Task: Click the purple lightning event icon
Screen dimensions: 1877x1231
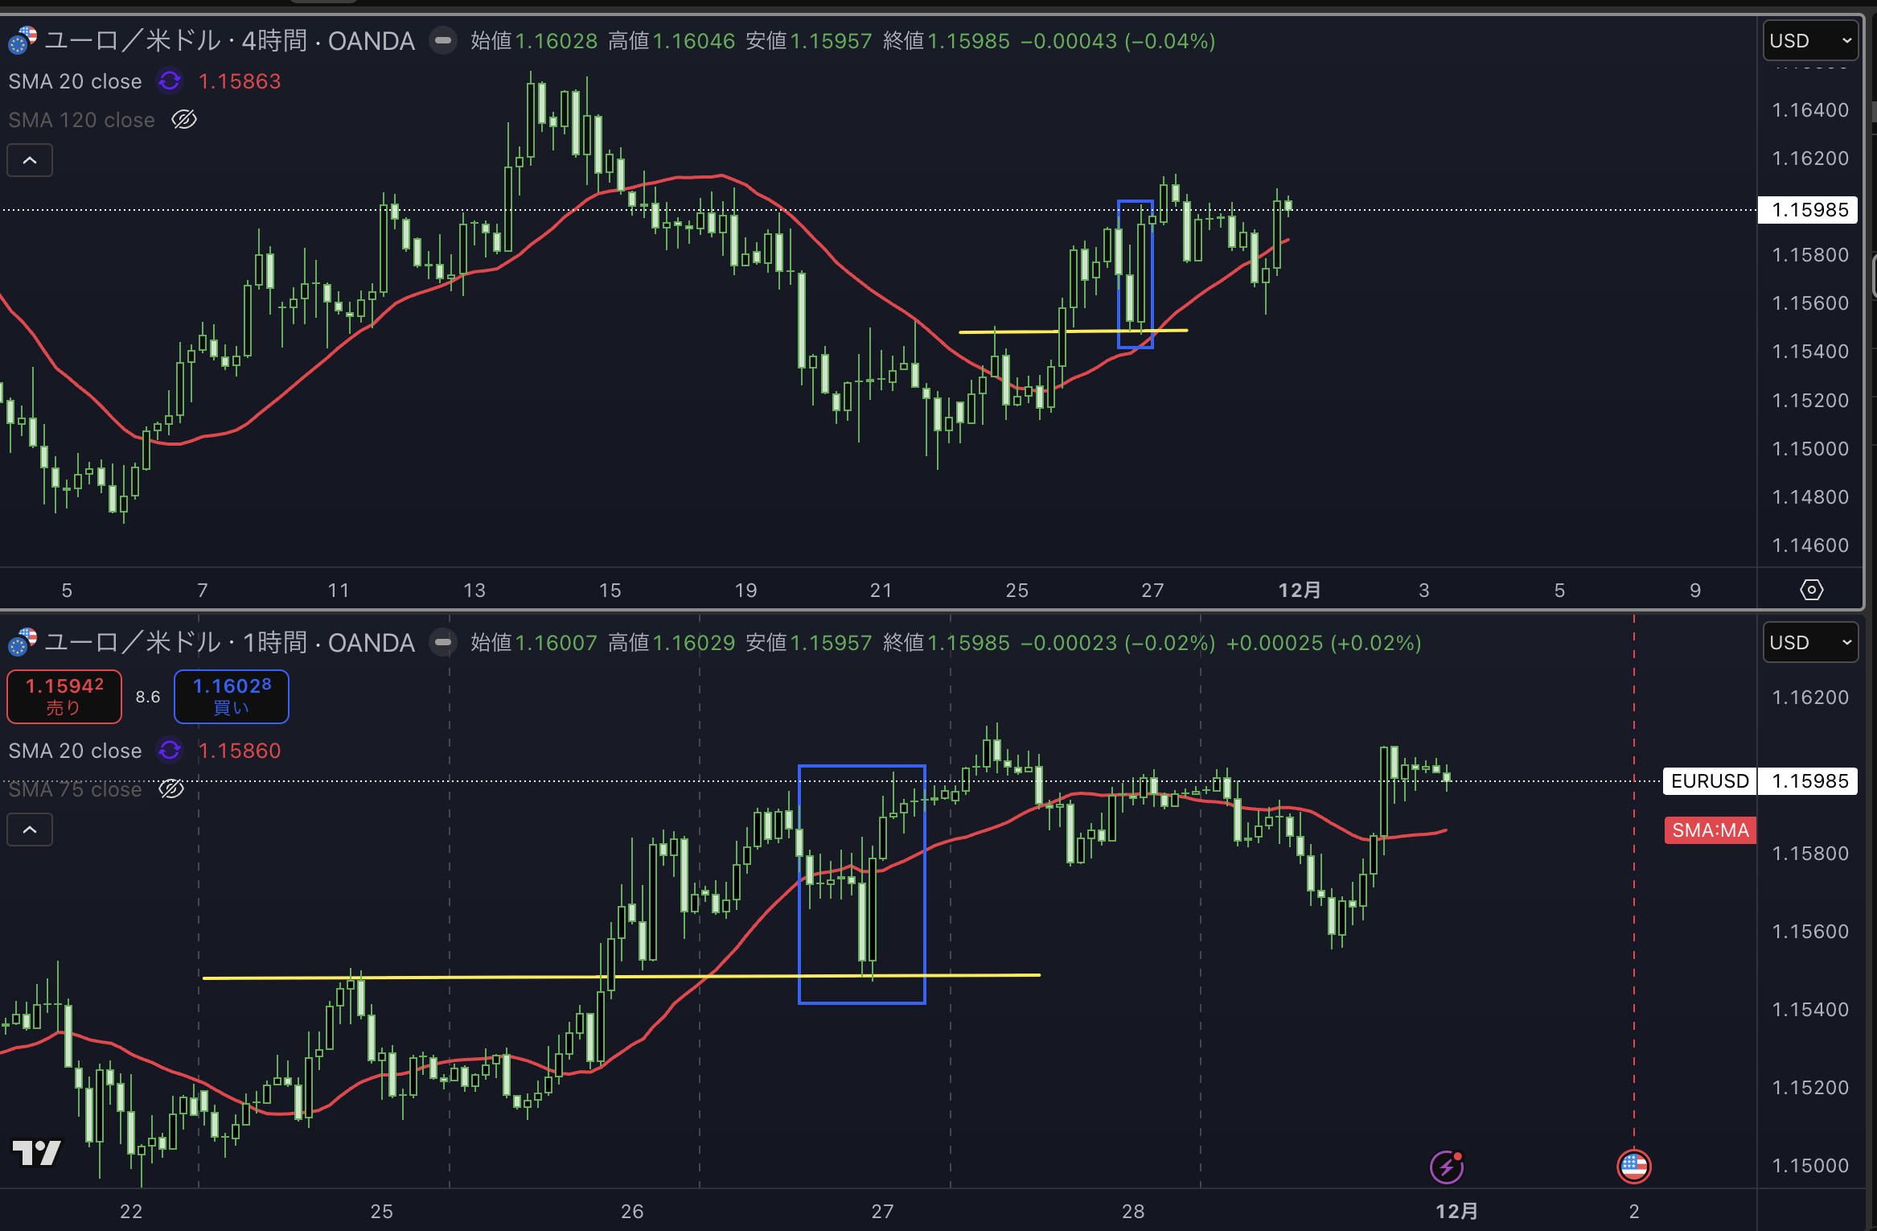Action: coord(1446,1166)
